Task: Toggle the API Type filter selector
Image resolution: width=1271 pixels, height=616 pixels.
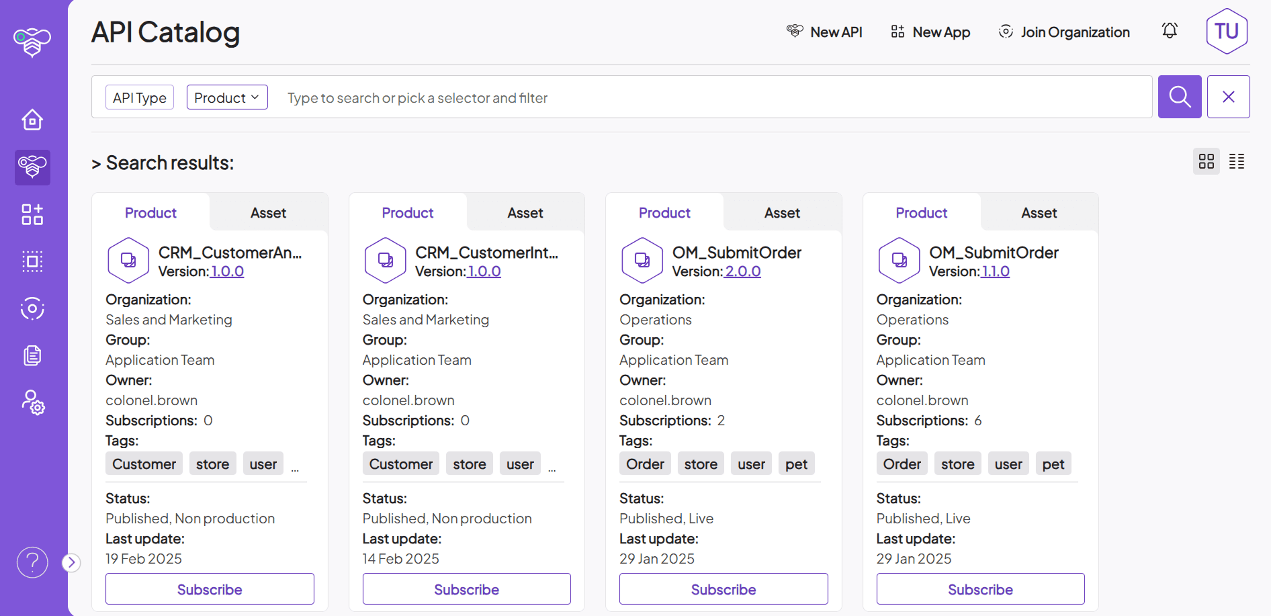Action: [x=139, y=97]
